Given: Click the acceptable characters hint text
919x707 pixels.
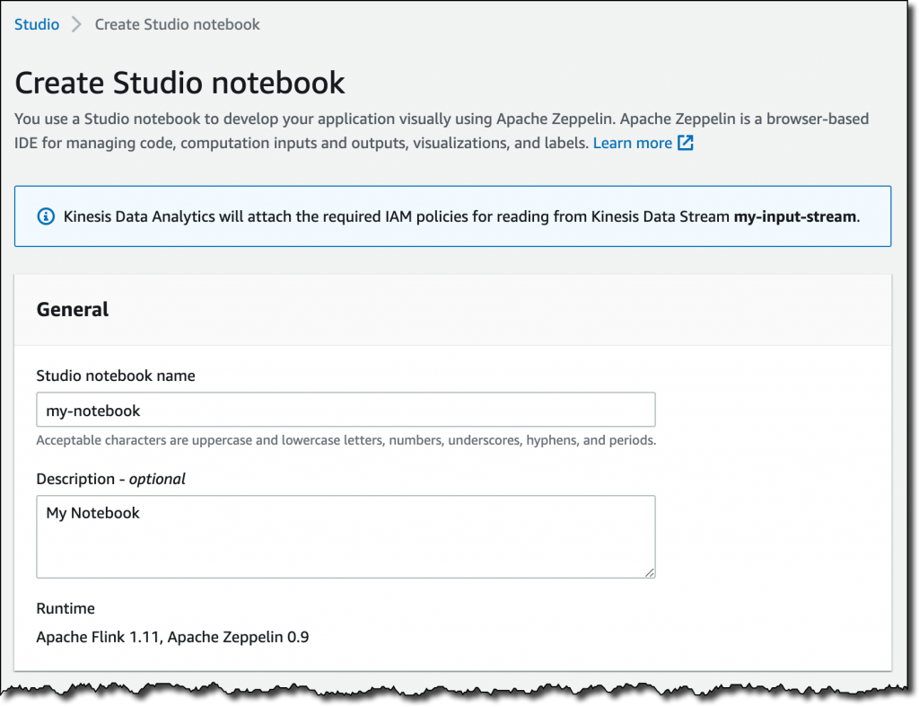Looking at the screenshot, I should click(x=346, y=440).
